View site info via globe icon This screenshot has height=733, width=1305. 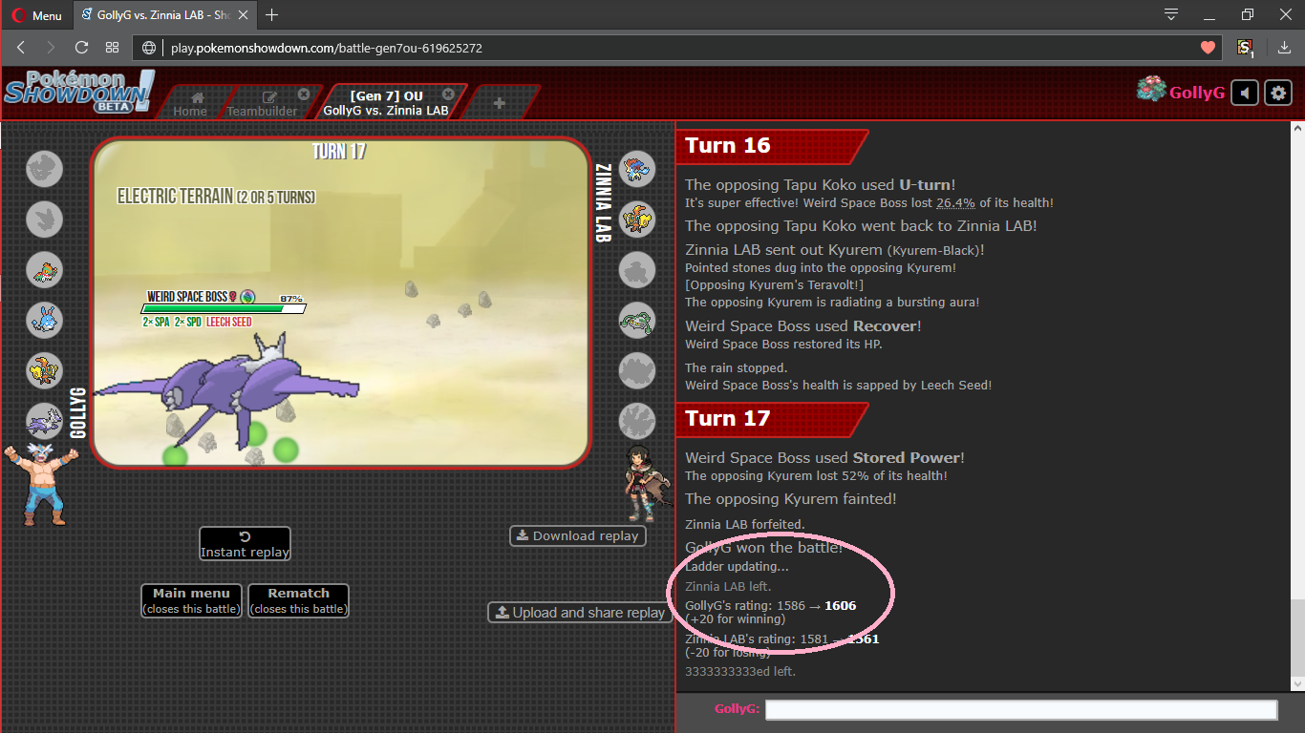click(x=149, y=48)
